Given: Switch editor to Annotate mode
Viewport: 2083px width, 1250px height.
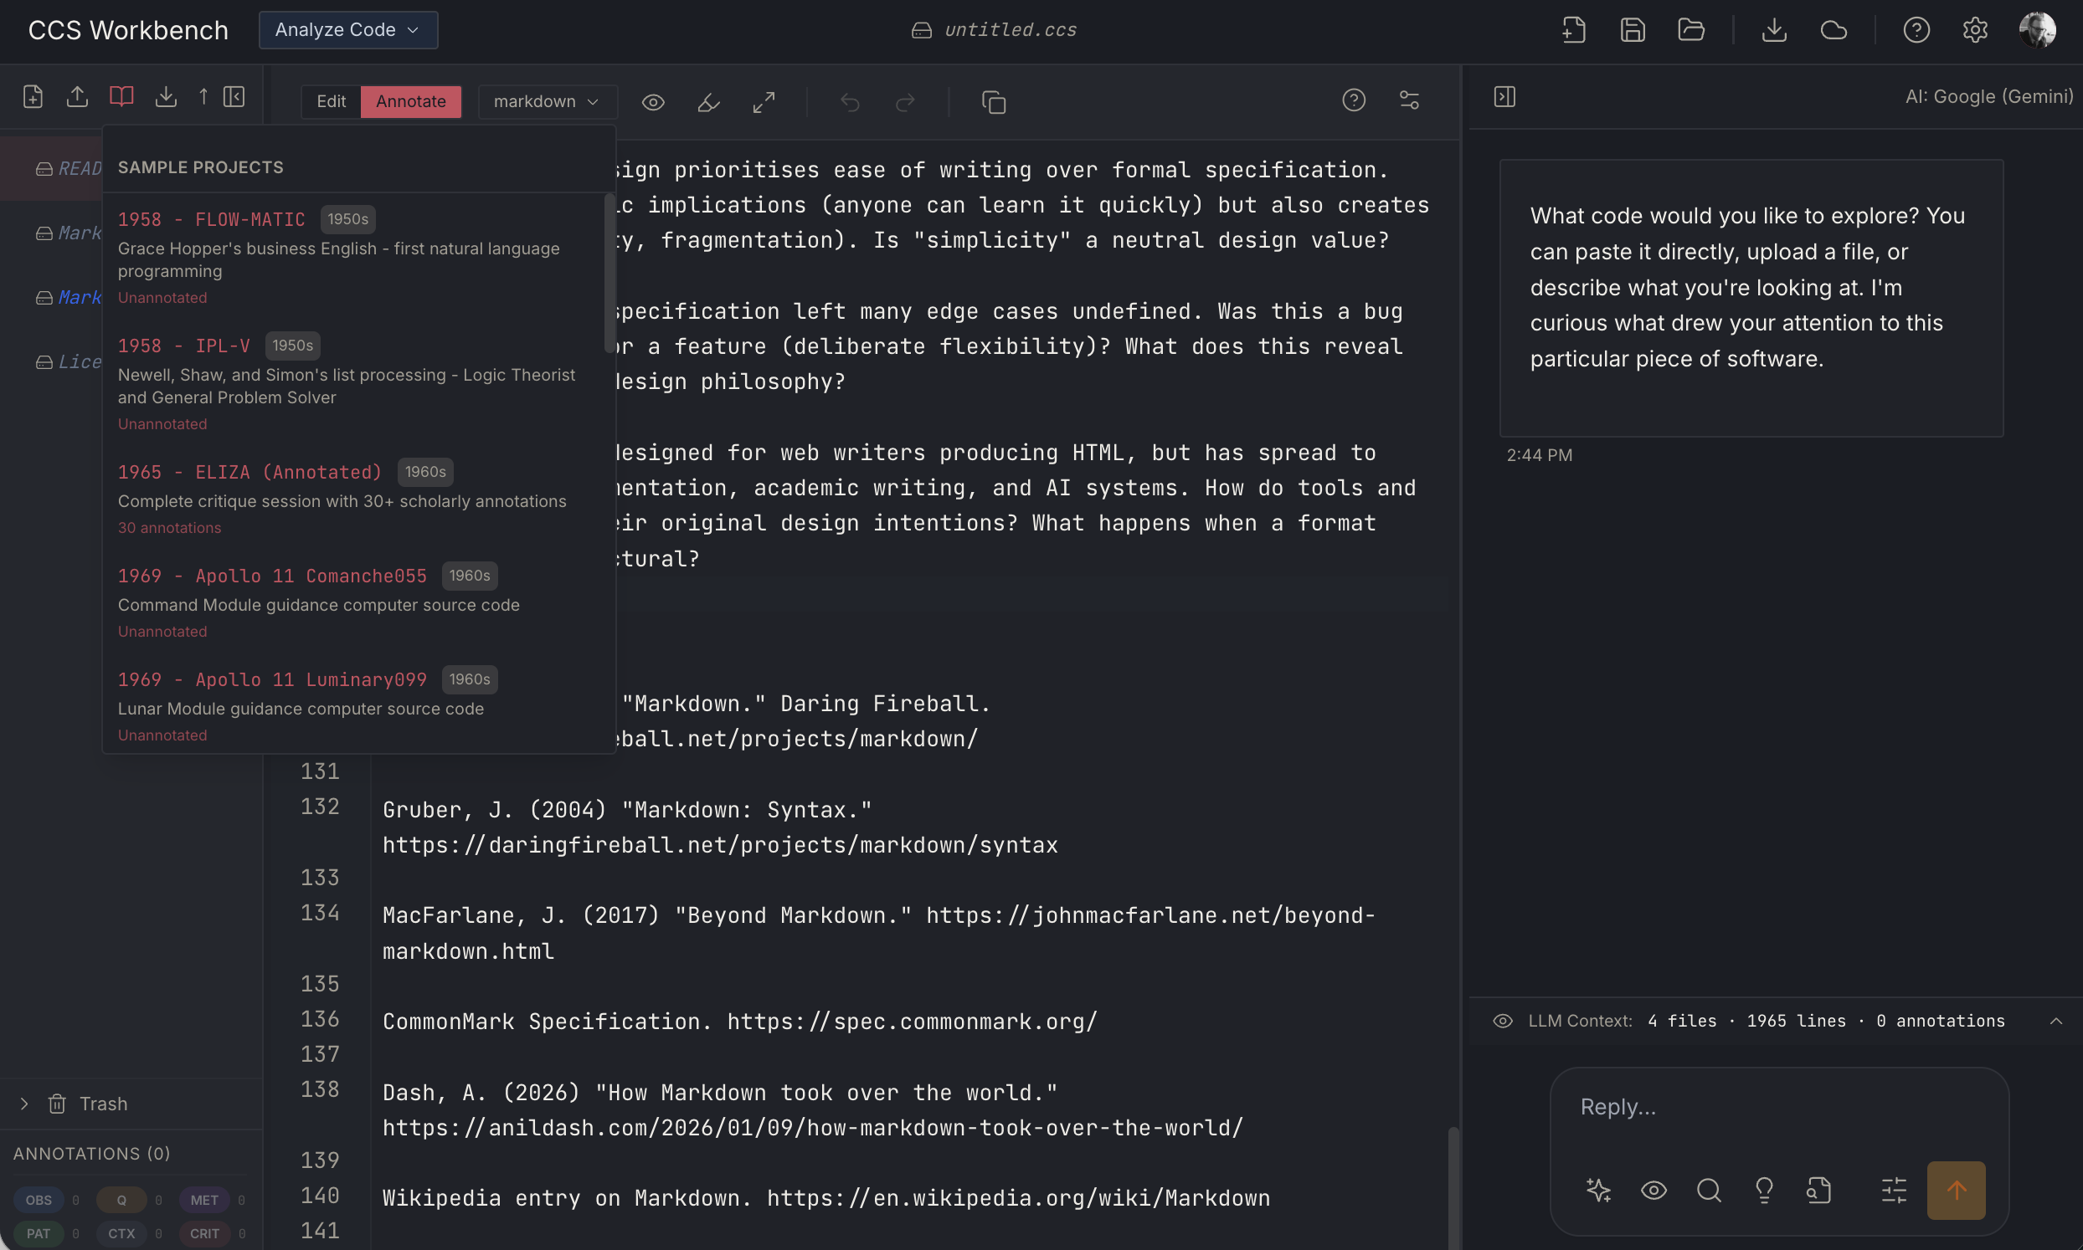Looking at the screenshot, I should pos(410,102).
